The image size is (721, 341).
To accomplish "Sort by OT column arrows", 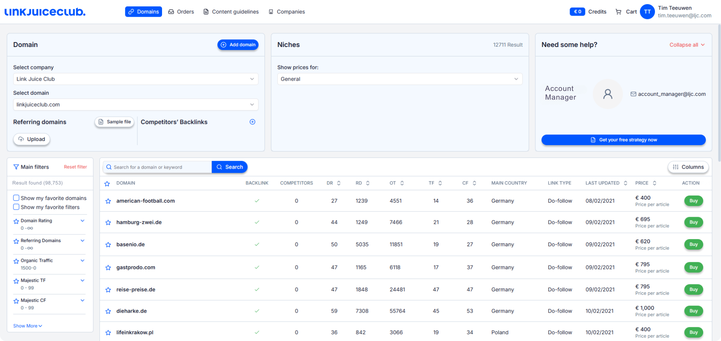I will (x=402, y=183).
